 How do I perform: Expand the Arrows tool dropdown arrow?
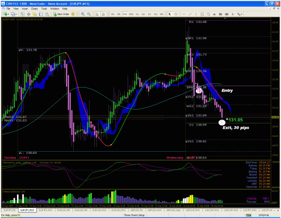point(242,14)
